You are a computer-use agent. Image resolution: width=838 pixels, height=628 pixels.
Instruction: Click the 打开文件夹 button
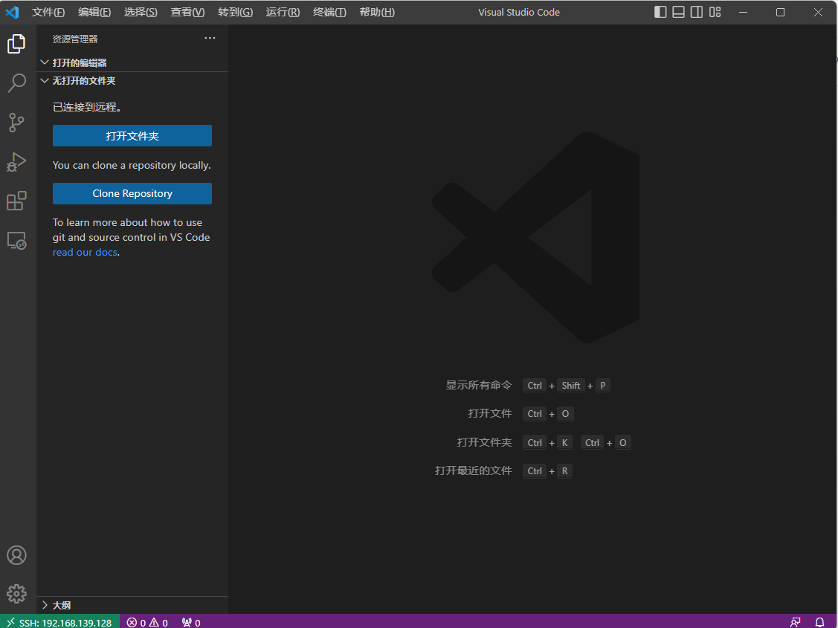pos(132,136)
